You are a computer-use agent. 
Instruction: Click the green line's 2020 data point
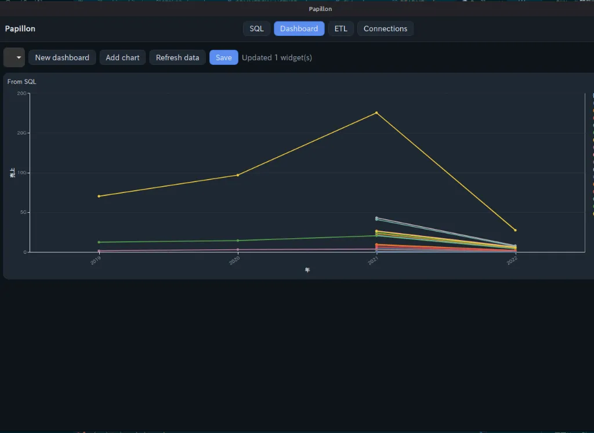(x=237, y=241)
